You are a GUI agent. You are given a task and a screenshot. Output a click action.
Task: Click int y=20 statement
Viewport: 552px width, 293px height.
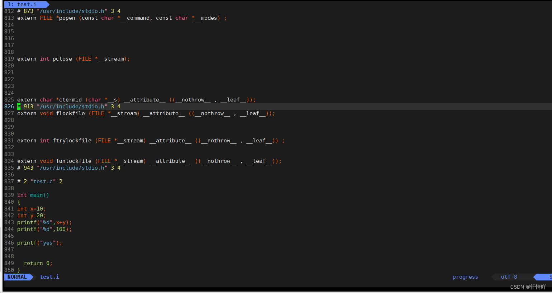click(x=32, y=216)
